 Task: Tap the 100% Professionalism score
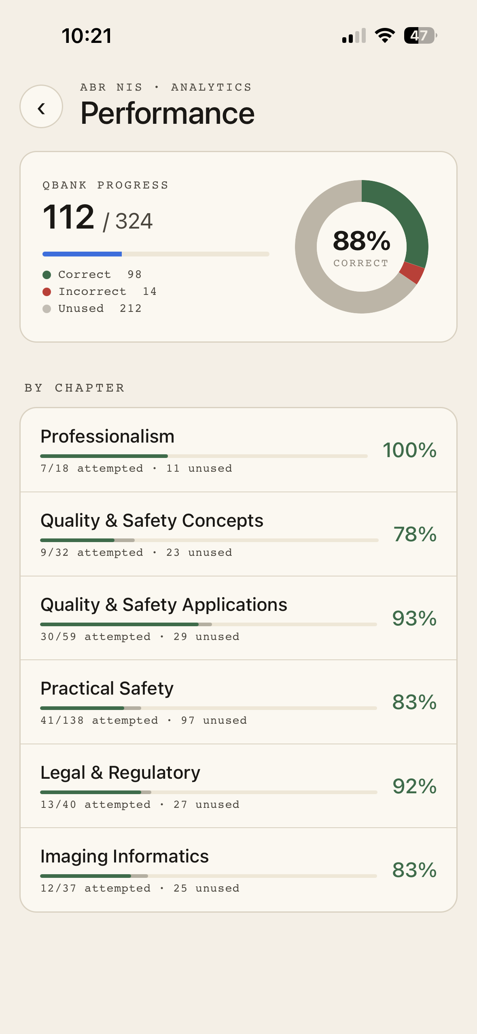tap(409, 450)
